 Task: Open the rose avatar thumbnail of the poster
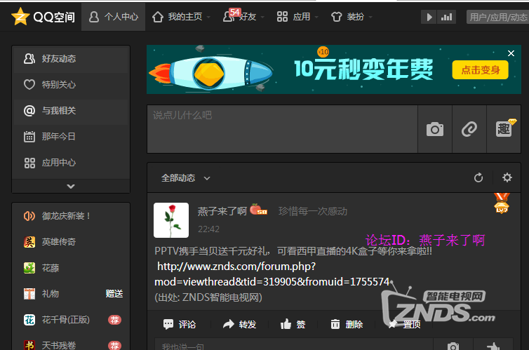coord(171,220)
